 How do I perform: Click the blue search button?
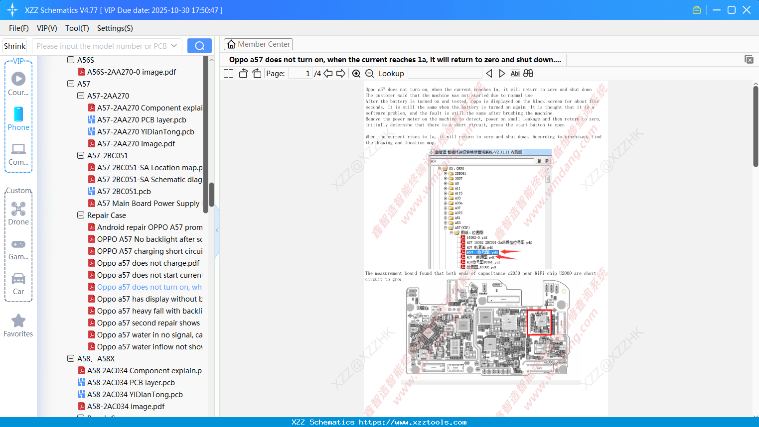coord(199,46)
